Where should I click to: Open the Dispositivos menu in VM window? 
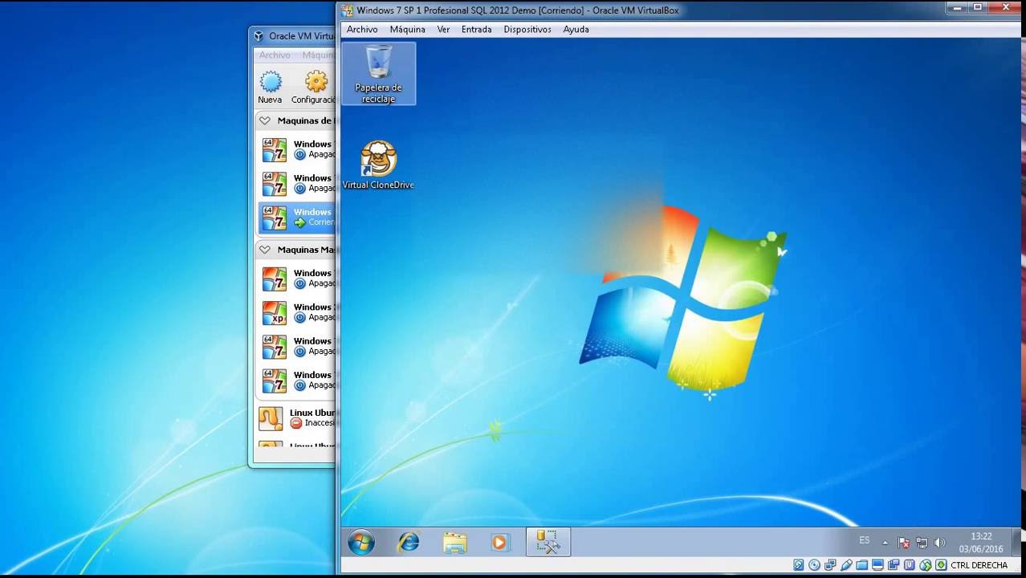[527, 29]
